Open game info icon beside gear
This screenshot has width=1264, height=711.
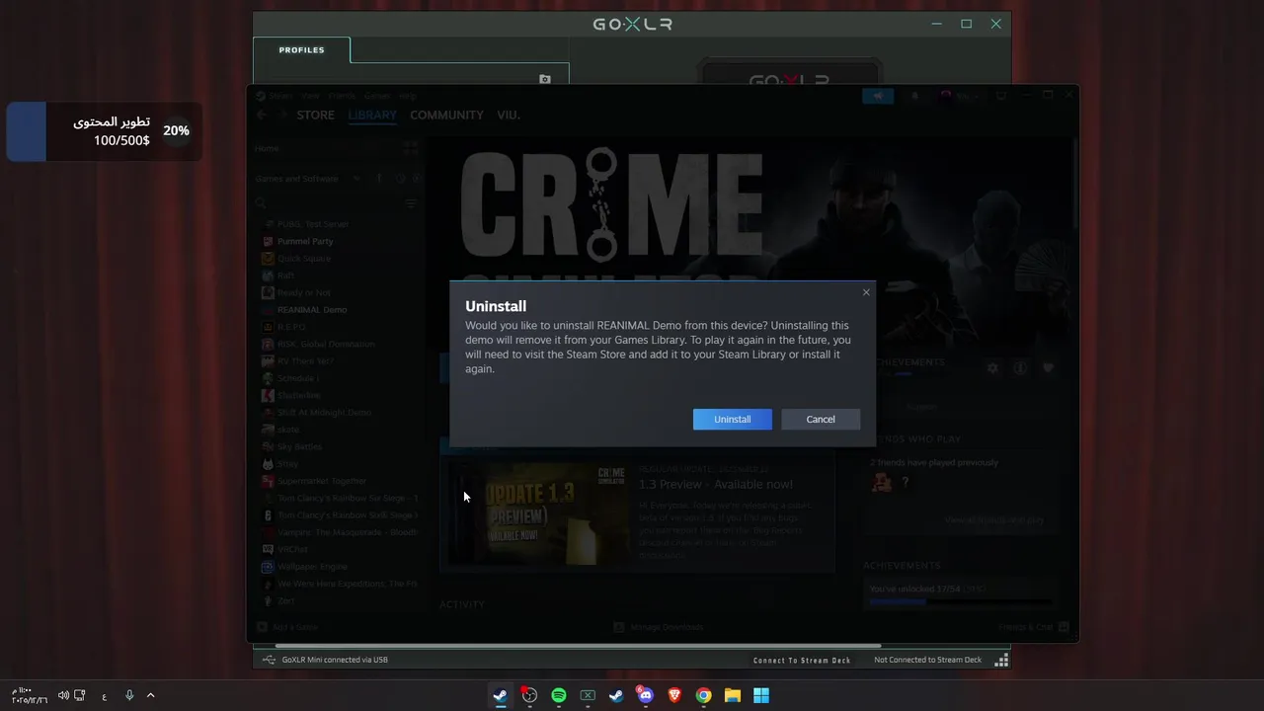[x=1020, y=367]
